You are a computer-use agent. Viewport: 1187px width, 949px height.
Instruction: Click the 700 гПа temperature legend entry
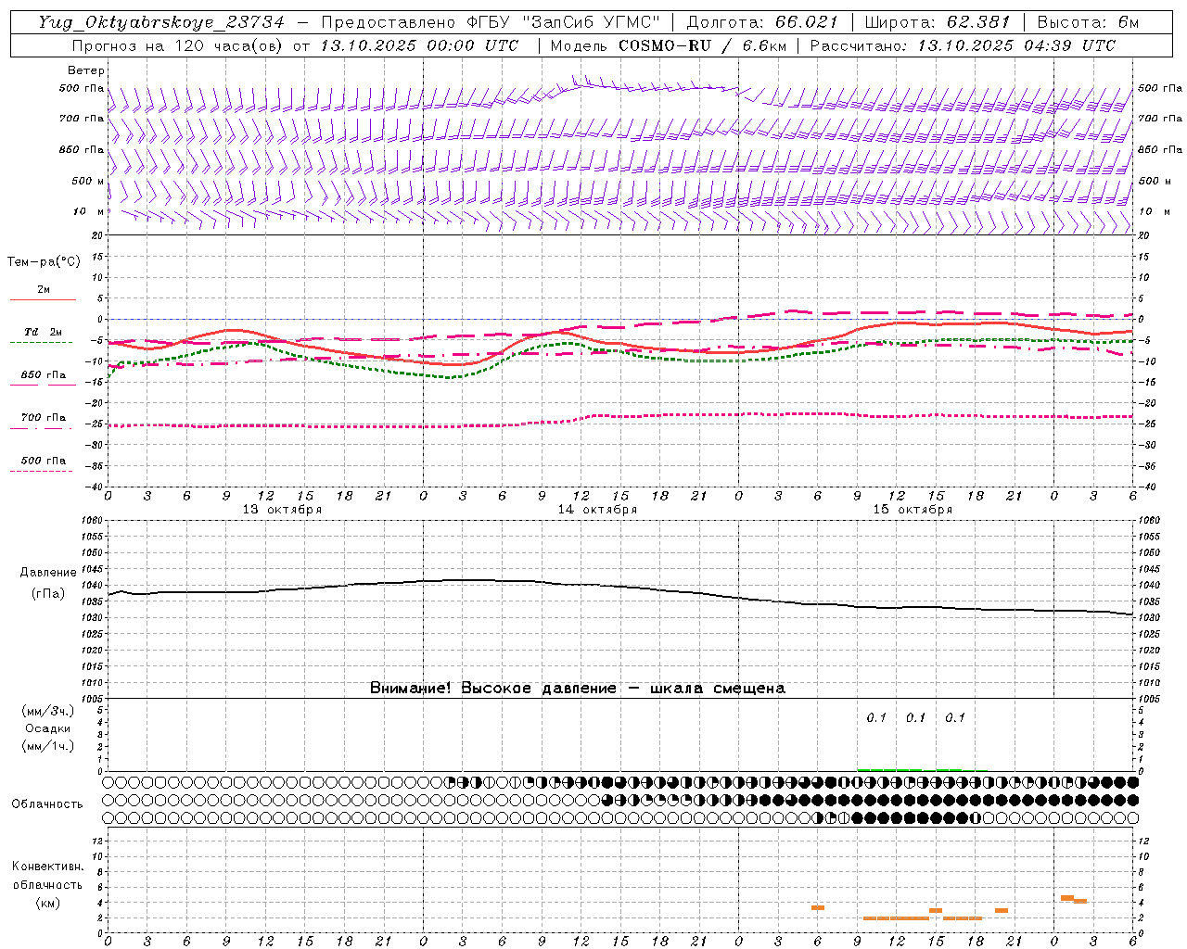(x=43, y=421)
